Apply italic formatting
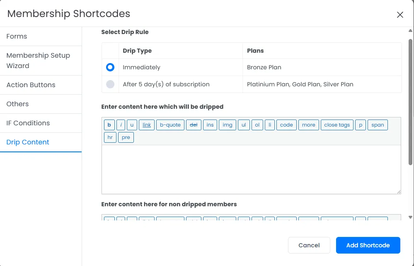 click(x=121, y=124)
